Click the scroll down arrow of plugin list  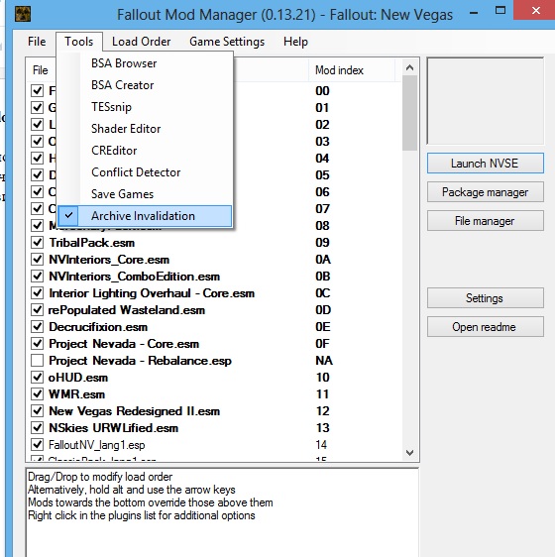pos(409,453)
